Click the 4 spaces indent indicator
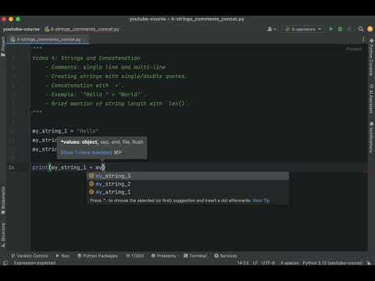 click(290, 263)
